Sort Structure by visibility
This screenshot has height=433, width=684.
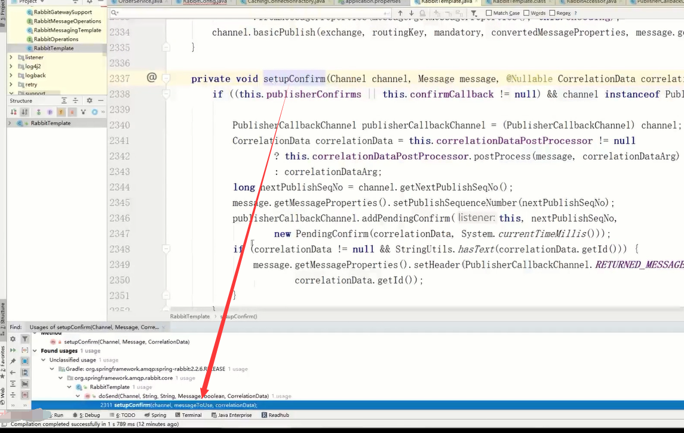click(x=14, y=112)
